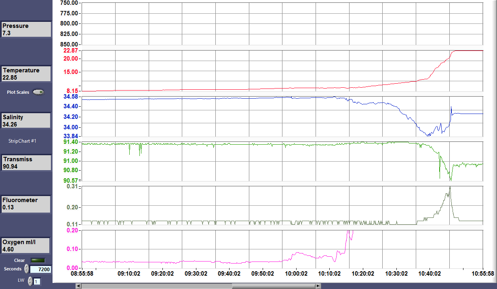497x289 pixels.
Task: Click the 09:20:02 time axis label
Action: click(x=162, y=274)
